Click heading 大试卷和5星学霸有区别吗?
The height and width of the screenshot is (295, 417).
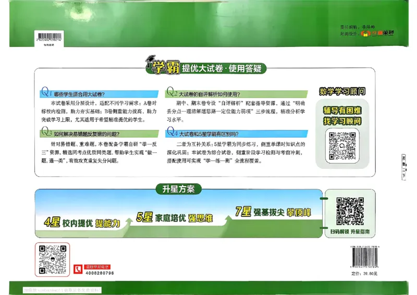[209, 134]
